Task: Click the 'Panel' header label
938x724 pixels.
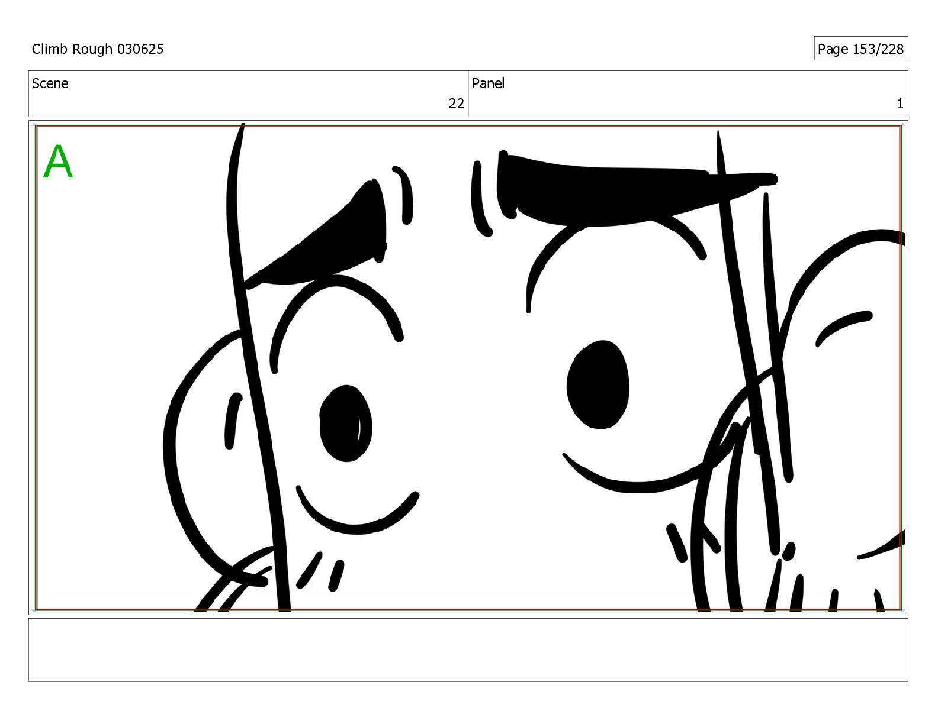Action: coord(488,83)
